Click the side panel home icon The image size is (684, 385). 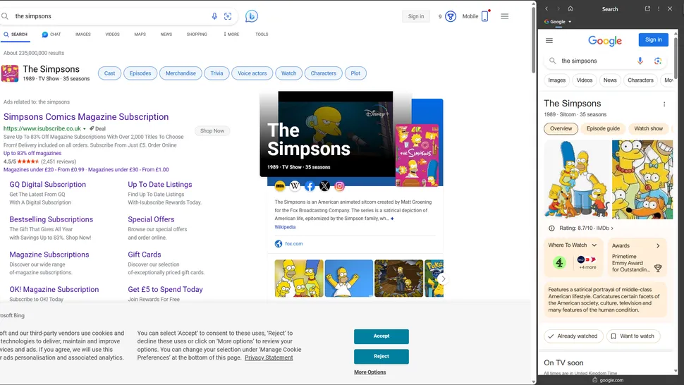coord(570,8)
